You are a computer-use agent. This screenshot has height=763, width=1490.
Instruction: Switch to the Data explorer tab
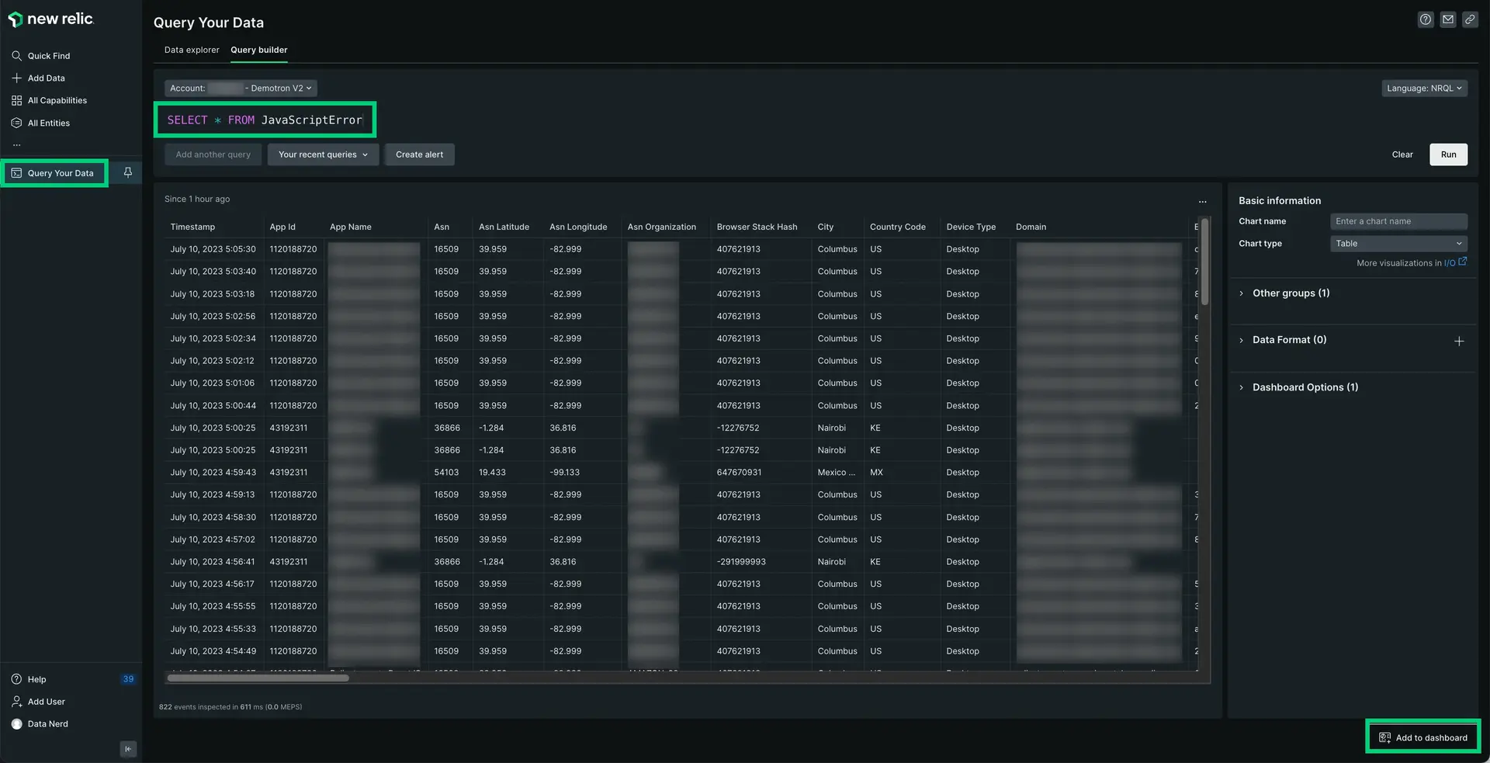pos(192,50)
